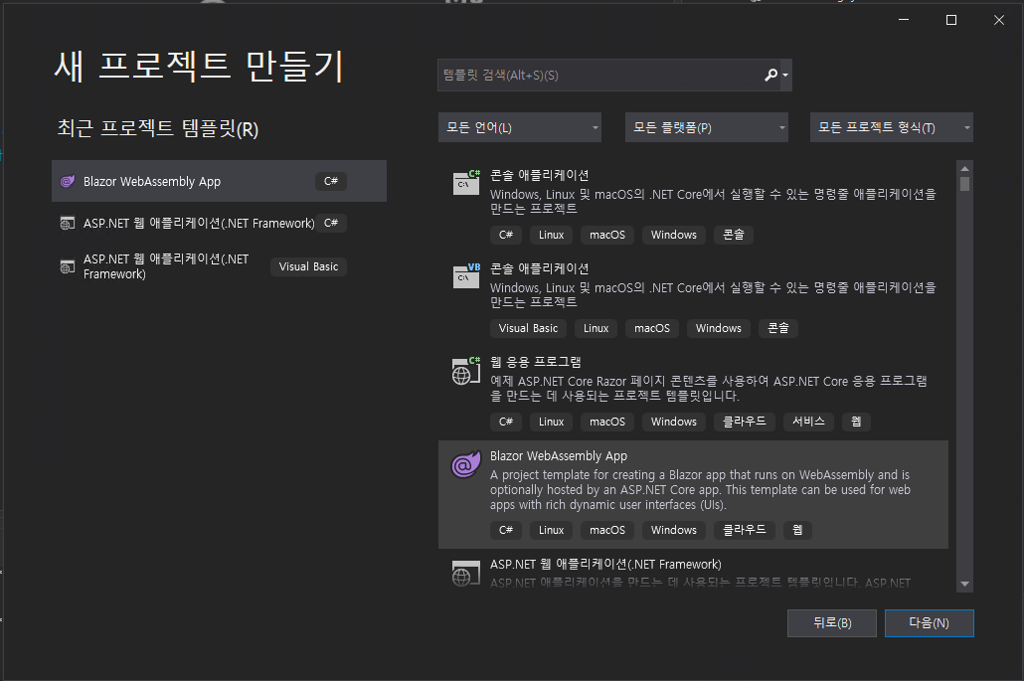Click scrollbar up arrow of template list
Image resolution: width=1024 pixels, height=681 pixels.
(x=964, y=168)
